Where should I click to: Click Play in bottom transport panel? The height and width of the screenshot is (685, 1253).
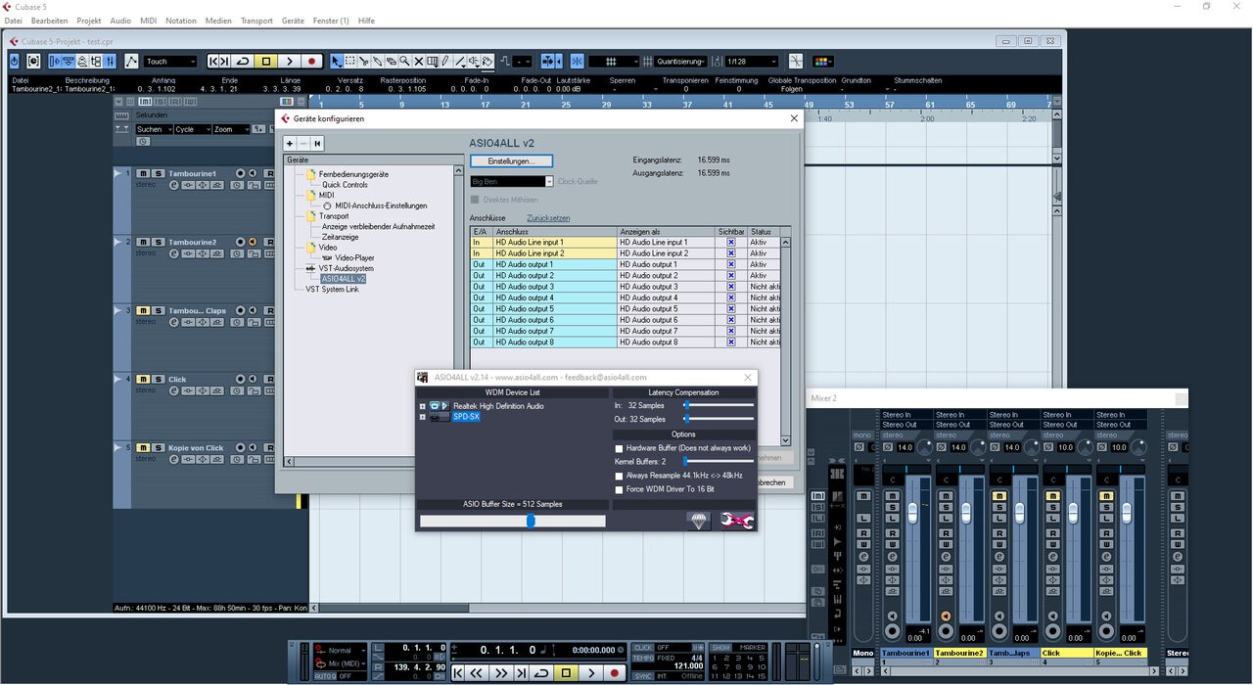point(591,673)
